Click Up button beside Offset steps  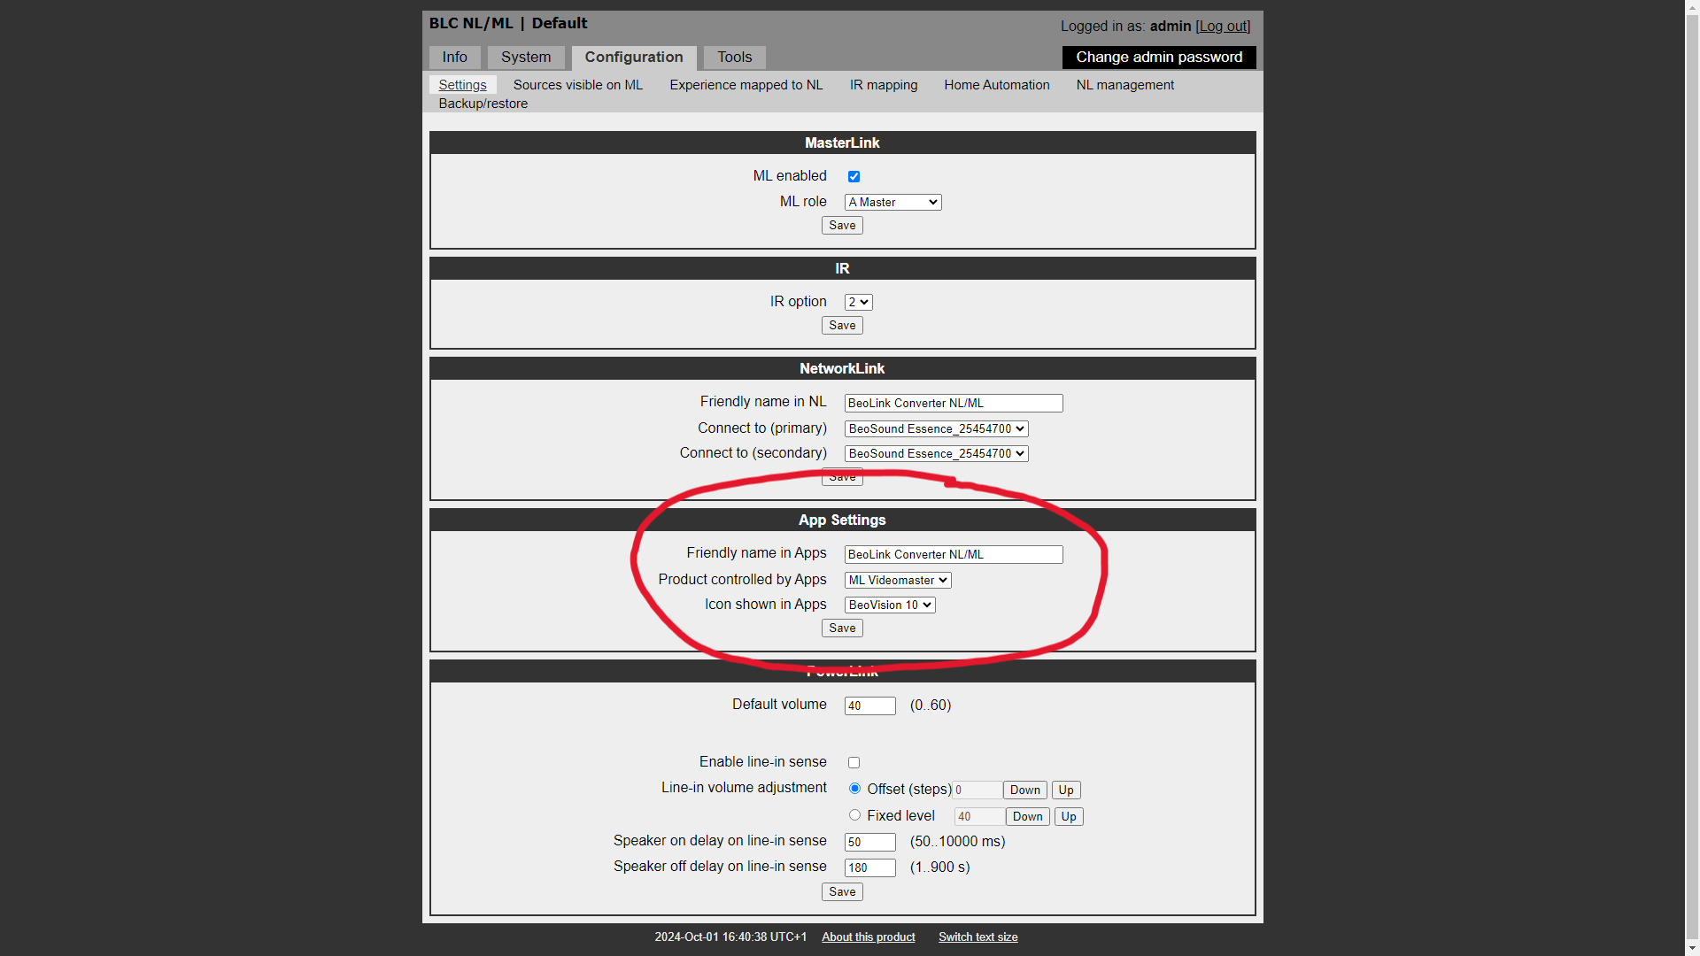[1066, 790]
